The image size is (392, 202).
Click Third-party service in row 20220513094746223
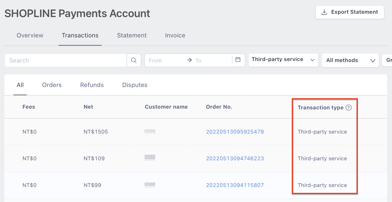click(x=322, y=158)
